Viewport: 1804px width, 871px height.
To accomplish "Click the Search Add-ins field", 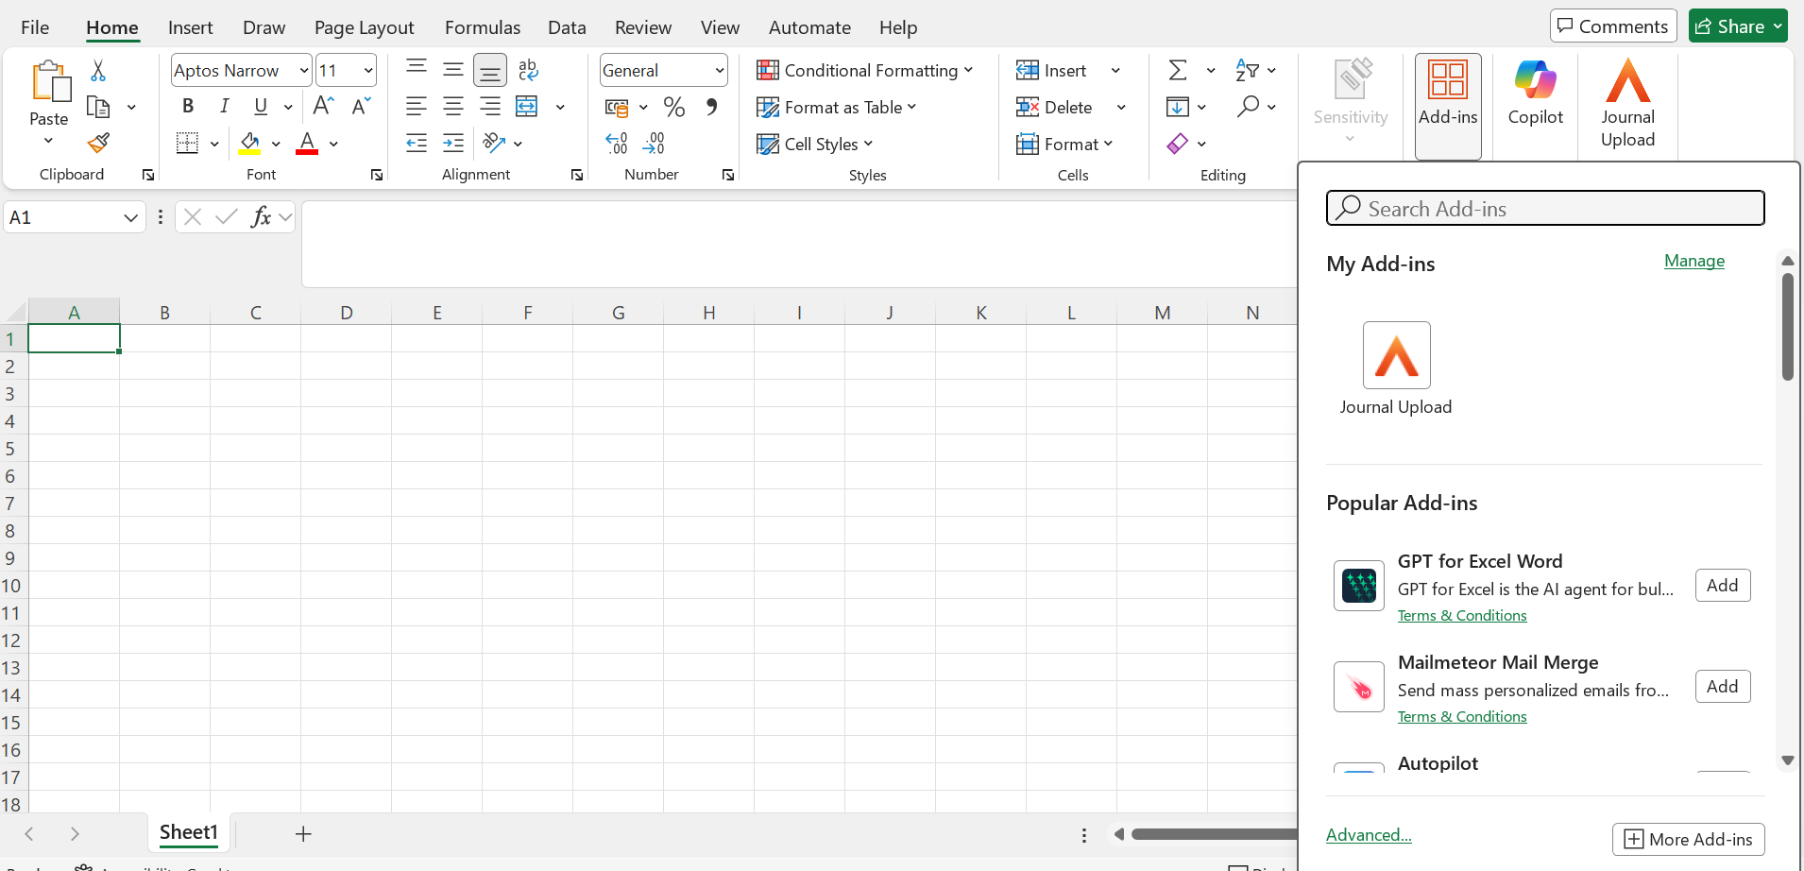I will pos(1545,209).
